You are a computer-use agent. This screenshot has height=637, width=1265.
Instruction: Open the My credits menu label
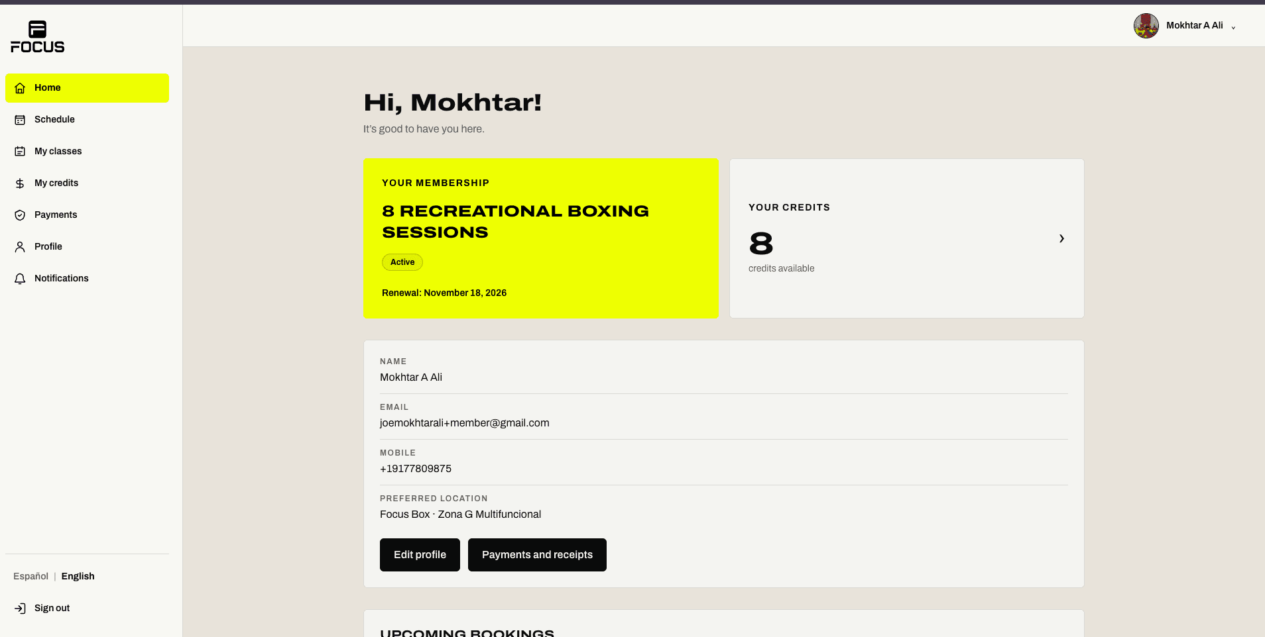pos(56,183)
